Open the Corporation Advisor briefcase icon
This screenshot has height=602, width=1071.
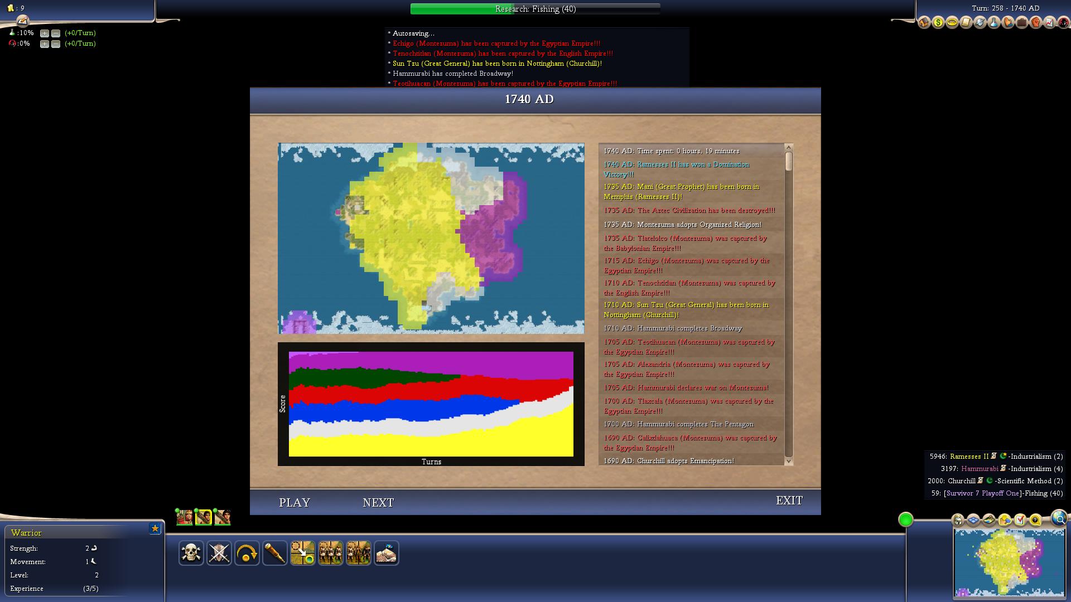[x=1022, y=23]
